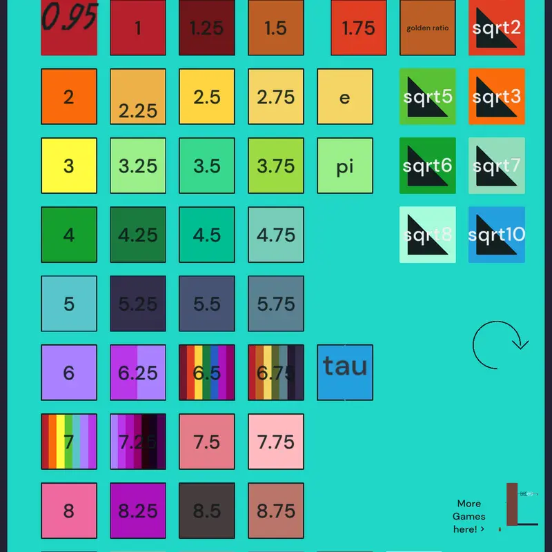Select the 4.5 tile
Image resolution: width=552 pixels, height=552 pixels.
207,235
